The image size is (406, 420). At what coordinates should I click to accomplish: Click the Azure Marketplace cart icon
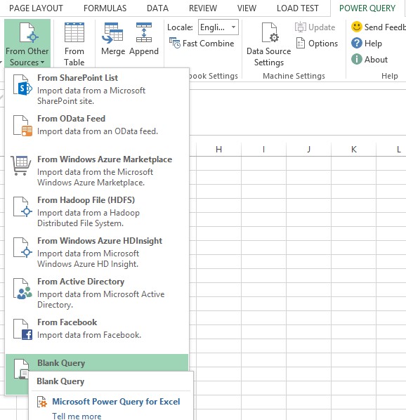20,166
